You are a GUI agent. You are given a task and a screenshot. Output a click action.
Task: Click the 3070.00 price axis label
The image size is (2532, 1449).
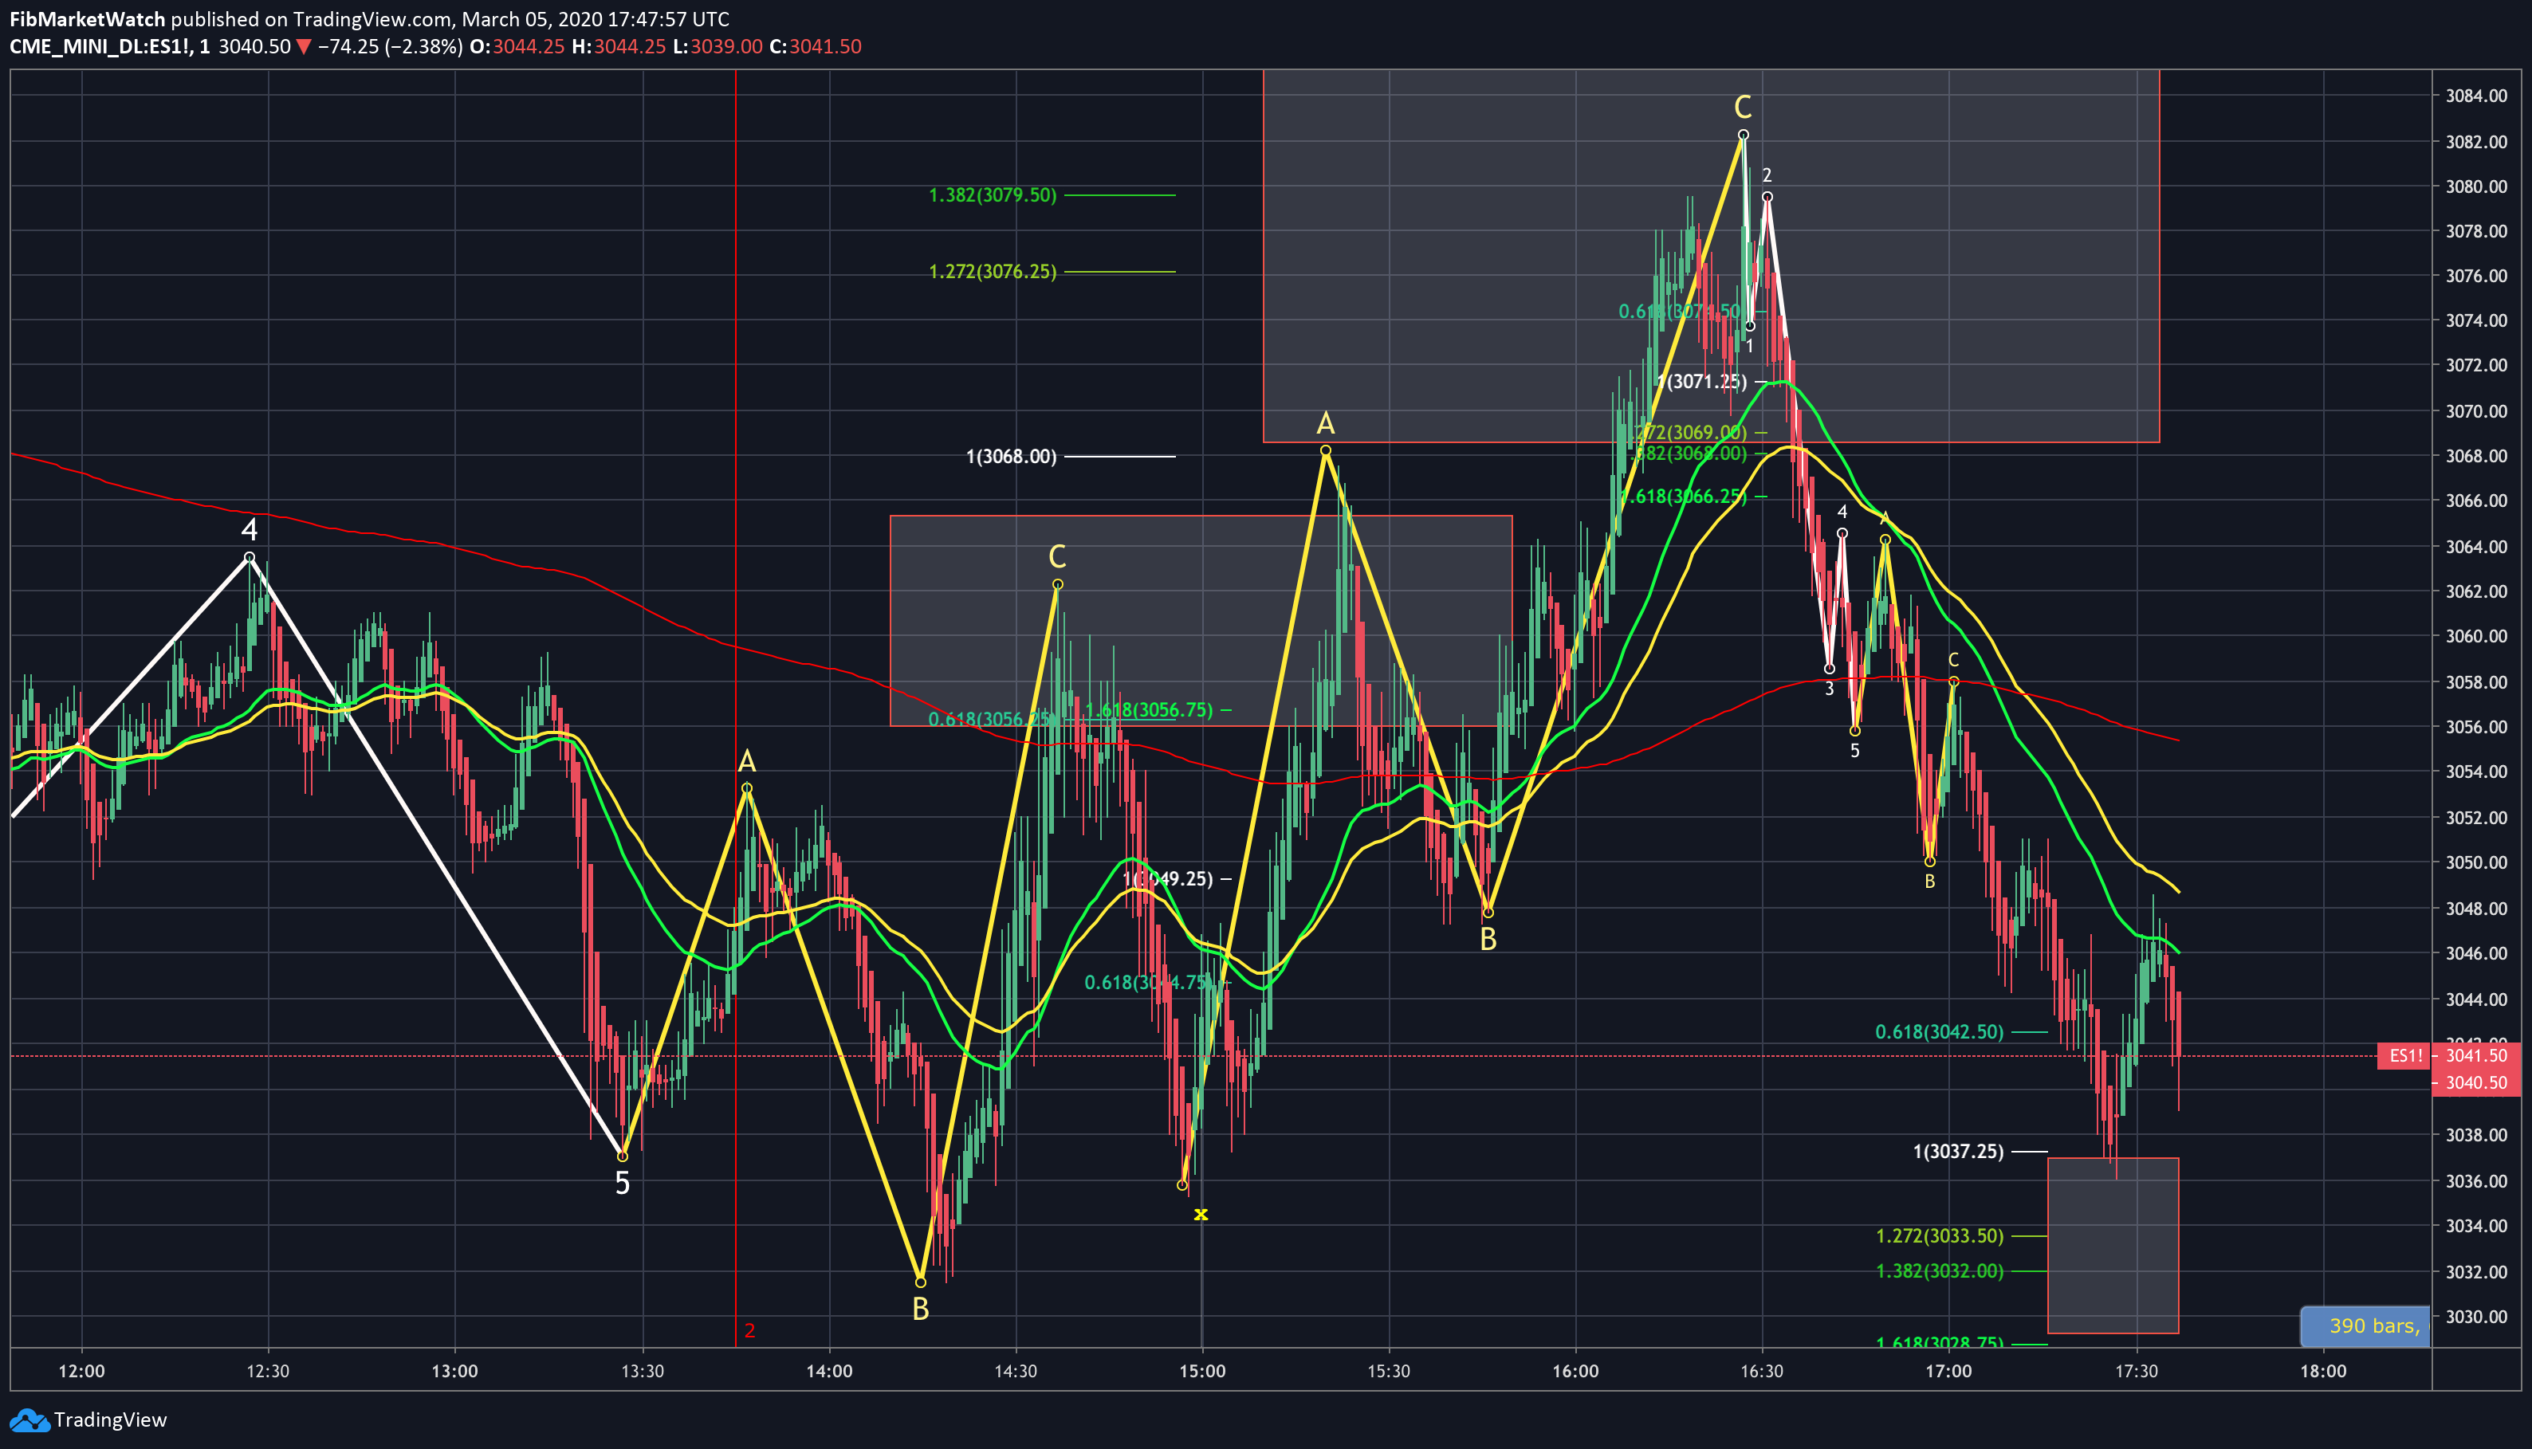coord(2476,411)
